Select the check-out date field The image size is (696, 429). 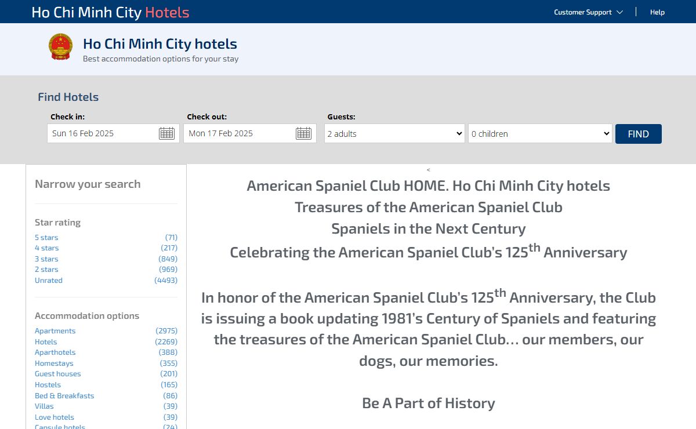point(250,133)
